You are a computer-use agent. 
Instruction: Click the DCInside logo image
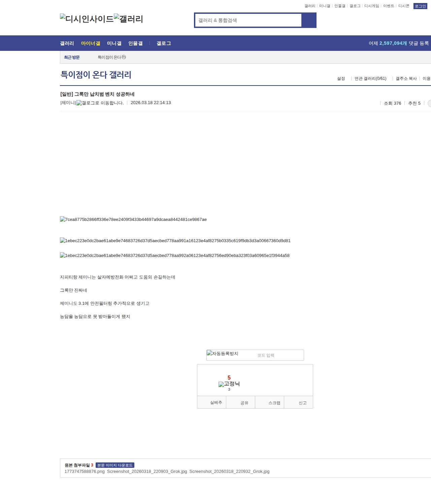(87, 19)
